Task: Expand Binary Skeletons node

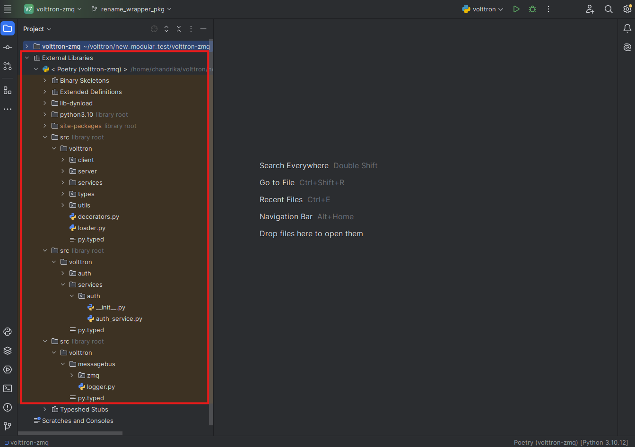Action: click(45, 80)
